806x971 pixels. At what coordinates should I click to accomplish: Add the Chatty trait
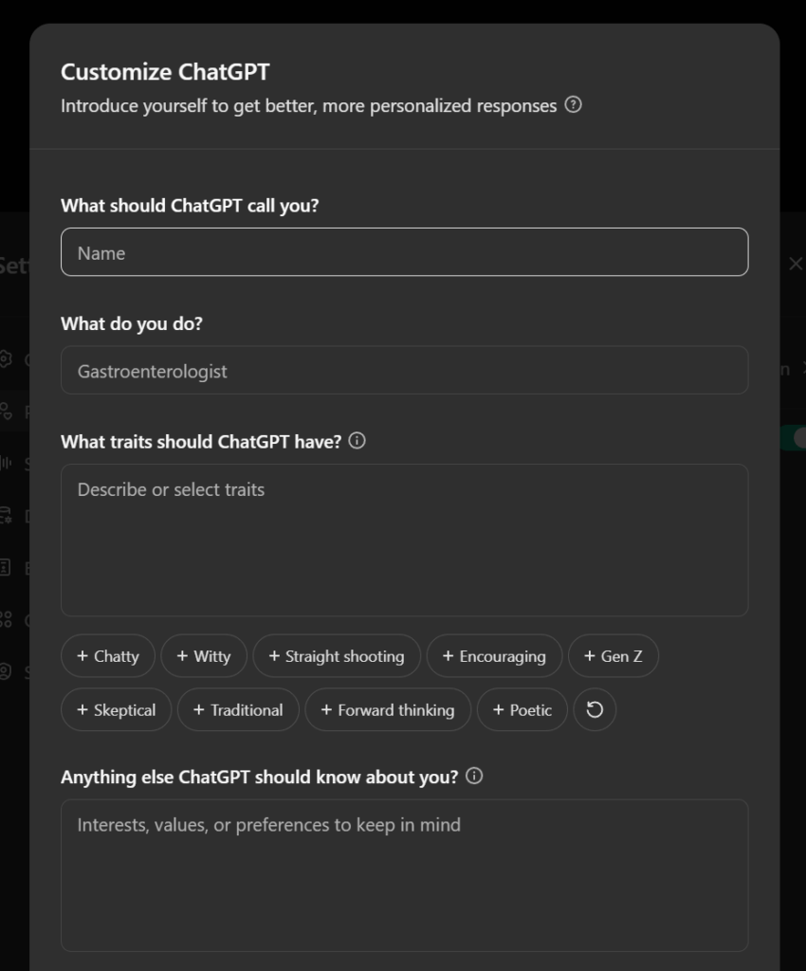pos(108,656)
